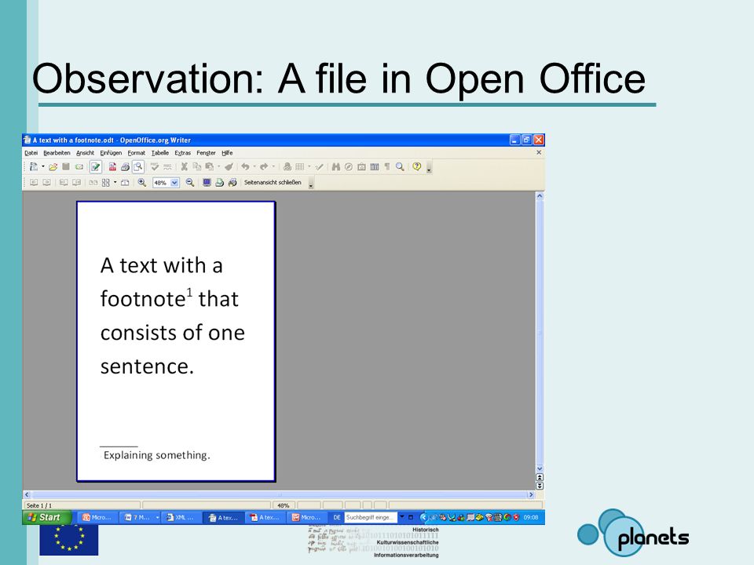
Task: Toggle the Page Preview icon
Action: 138,166
